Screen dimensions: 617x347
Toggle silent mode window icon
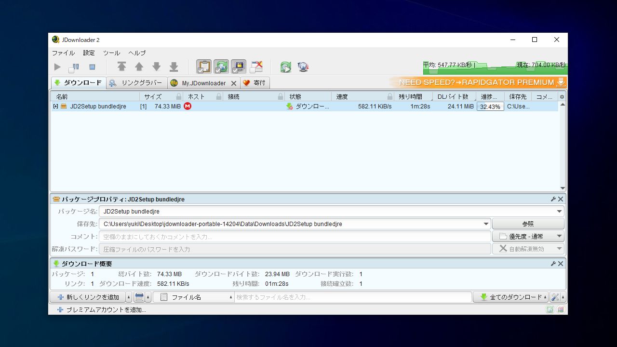[x=256, y=67]
